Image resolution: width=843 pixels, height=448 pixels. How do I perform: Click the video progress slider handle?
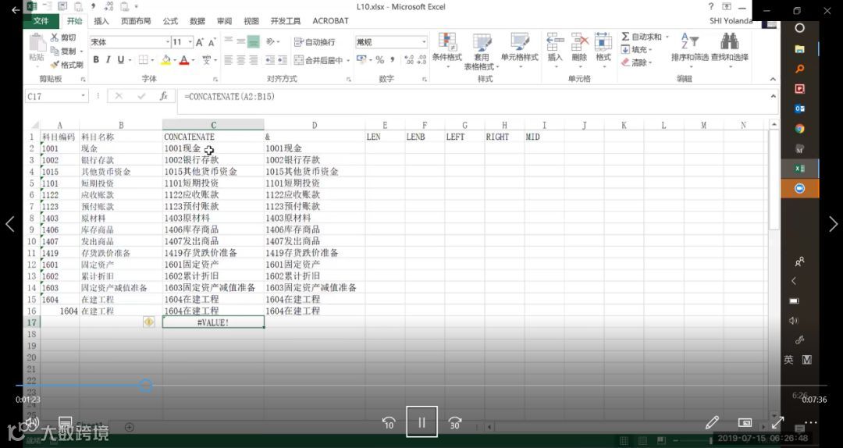tap(146, 385)
